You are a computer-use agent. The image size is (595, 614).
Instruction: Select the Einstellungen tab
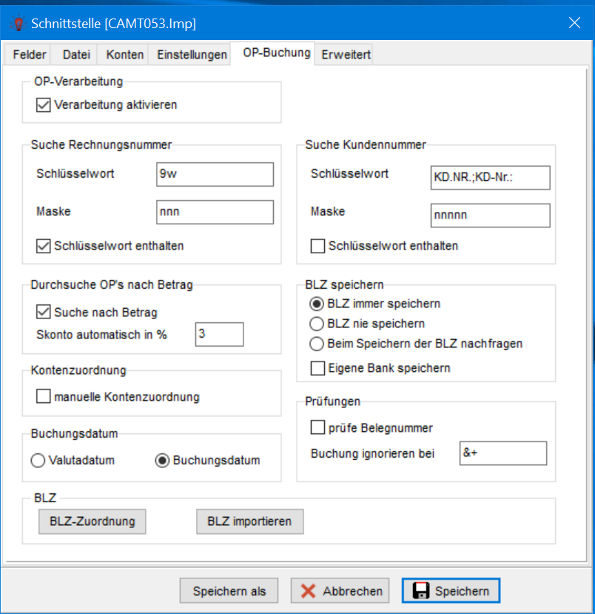tap(191, 55)
